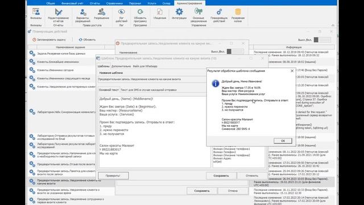Click the gear icon of Лаборатория.Отправка результатов
The image size is (364, 205).
pos(32,137)
